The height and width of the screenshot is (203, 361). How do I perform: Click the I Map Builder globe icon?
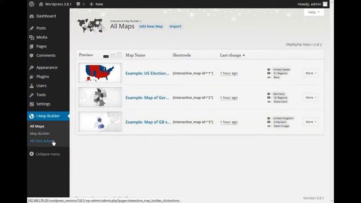[x=32, y=116]
